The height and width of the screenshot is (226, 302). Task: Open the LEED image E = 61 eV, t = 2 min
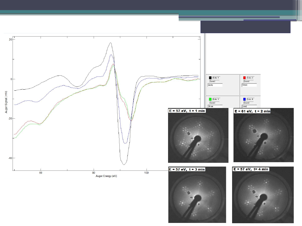tap(263, 135)
